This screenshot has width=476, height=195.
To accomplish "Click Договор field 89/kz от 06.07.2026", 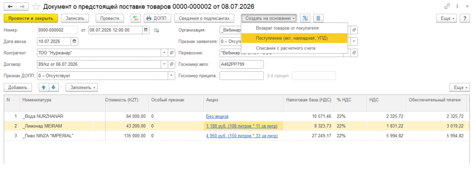I will click(x=99, y=64).
